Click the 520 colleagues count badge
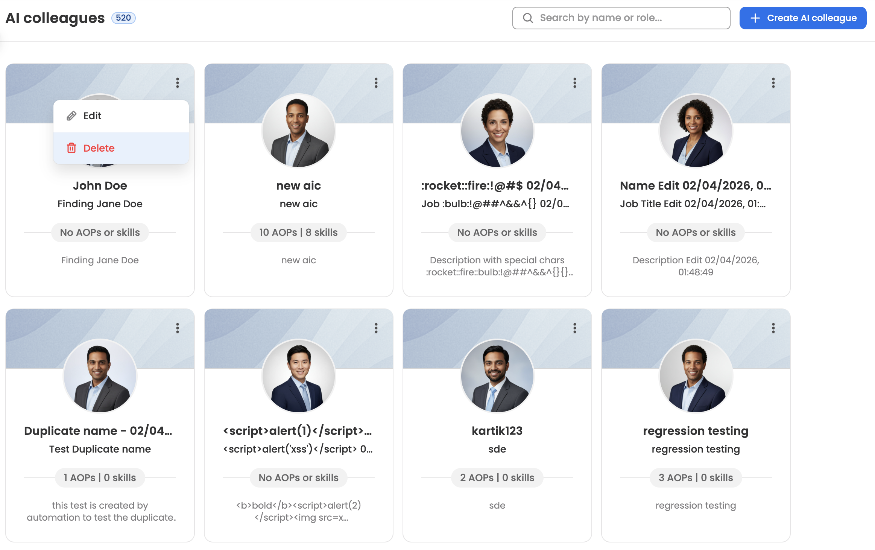This screenshot has height=550, width=875. coord(123,18)
